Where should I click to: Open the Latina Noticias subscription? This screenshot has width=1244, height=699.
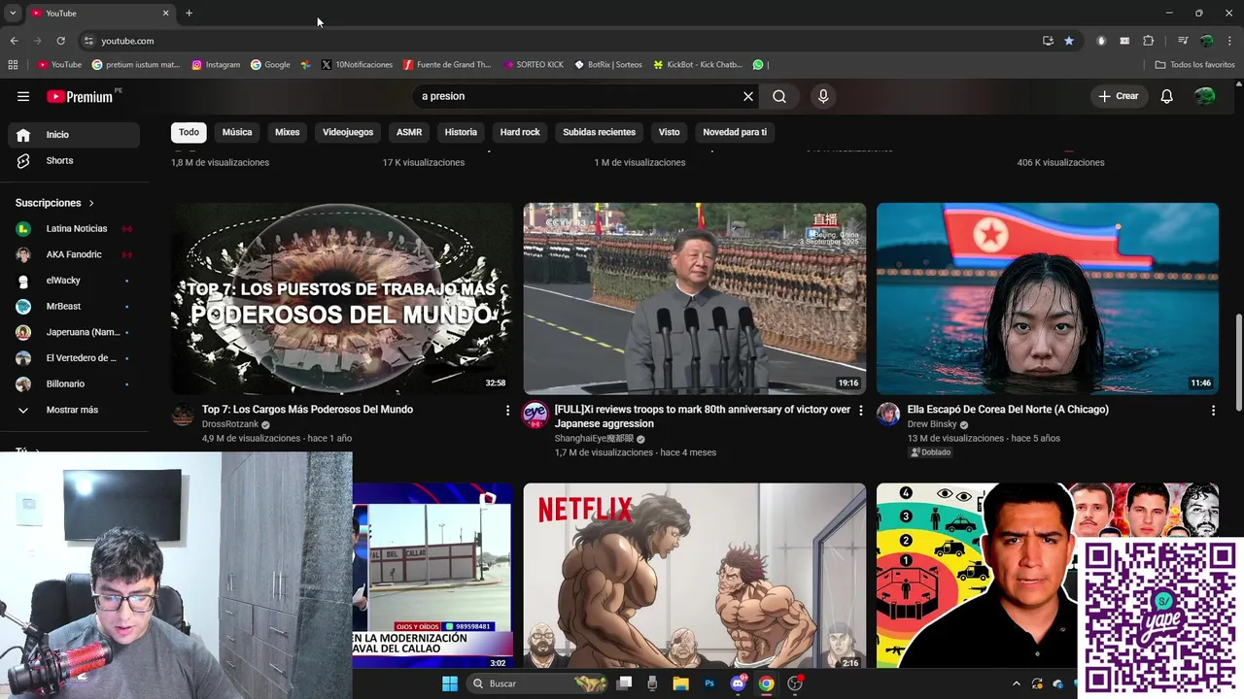(76, 228)
